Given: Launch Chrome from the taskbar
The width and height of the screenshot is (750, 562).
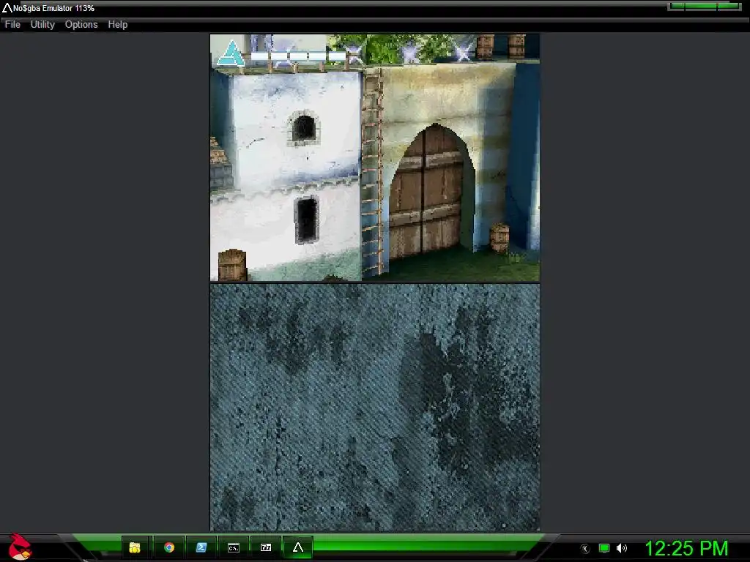Looking at the screenshot, I should point(169,547).
